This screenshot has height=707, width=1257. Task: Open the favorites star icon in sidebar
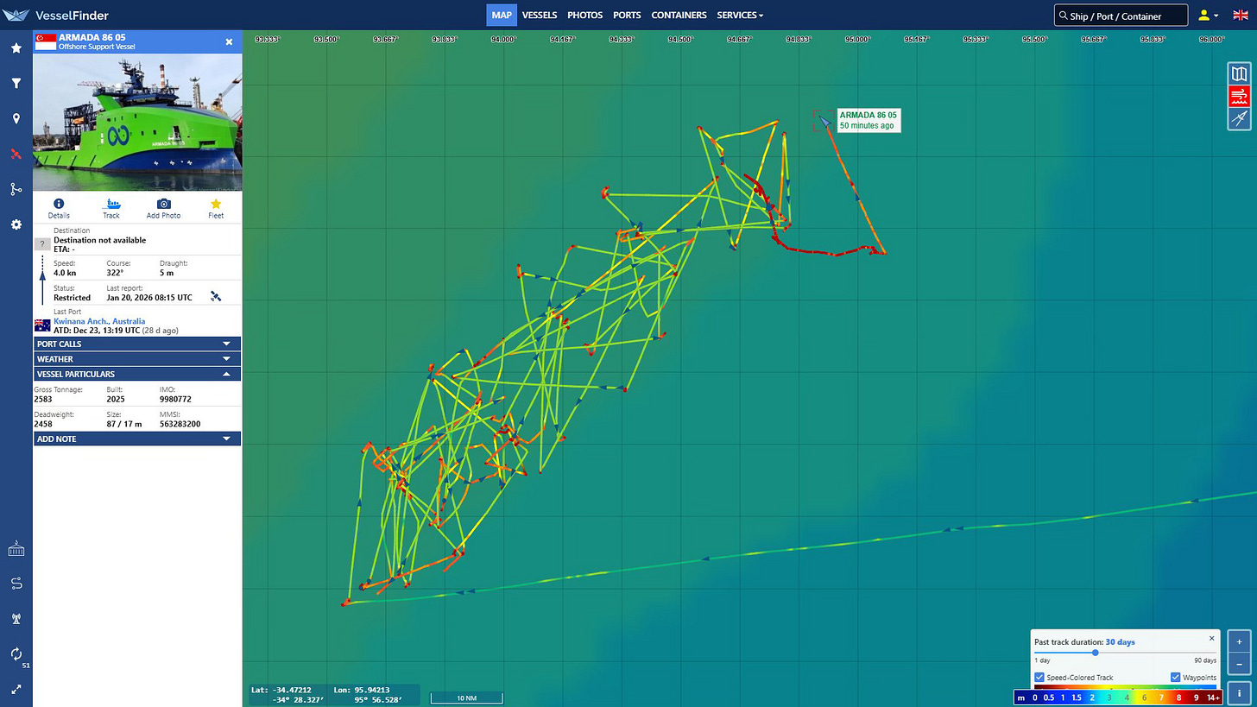[16, 48]
